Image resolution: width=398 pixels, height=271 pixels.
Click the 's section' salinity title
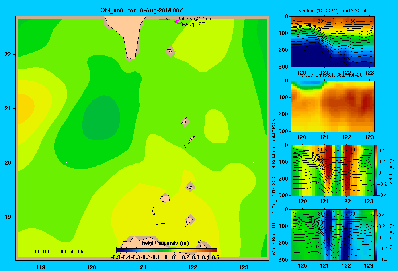(x=332, y=75)
